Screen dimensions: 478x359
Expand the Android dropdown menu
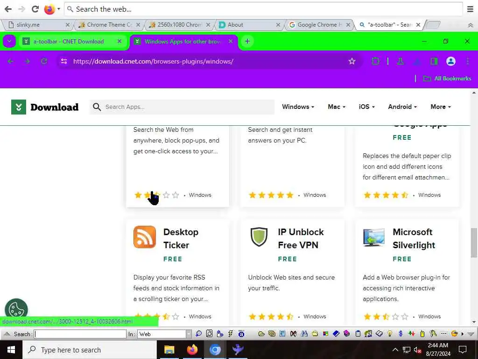coord(402,107)
